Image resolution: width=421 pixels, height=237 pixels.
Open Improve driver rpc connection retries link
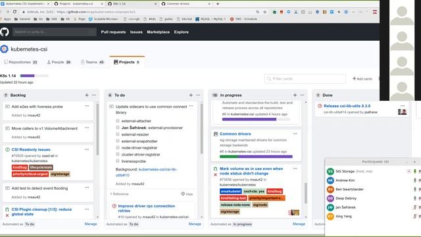(x=146, y=208)
